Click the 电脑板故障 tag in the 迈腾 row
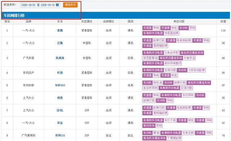Viewport: 231px width, 141px height. (x=184, y=40)
